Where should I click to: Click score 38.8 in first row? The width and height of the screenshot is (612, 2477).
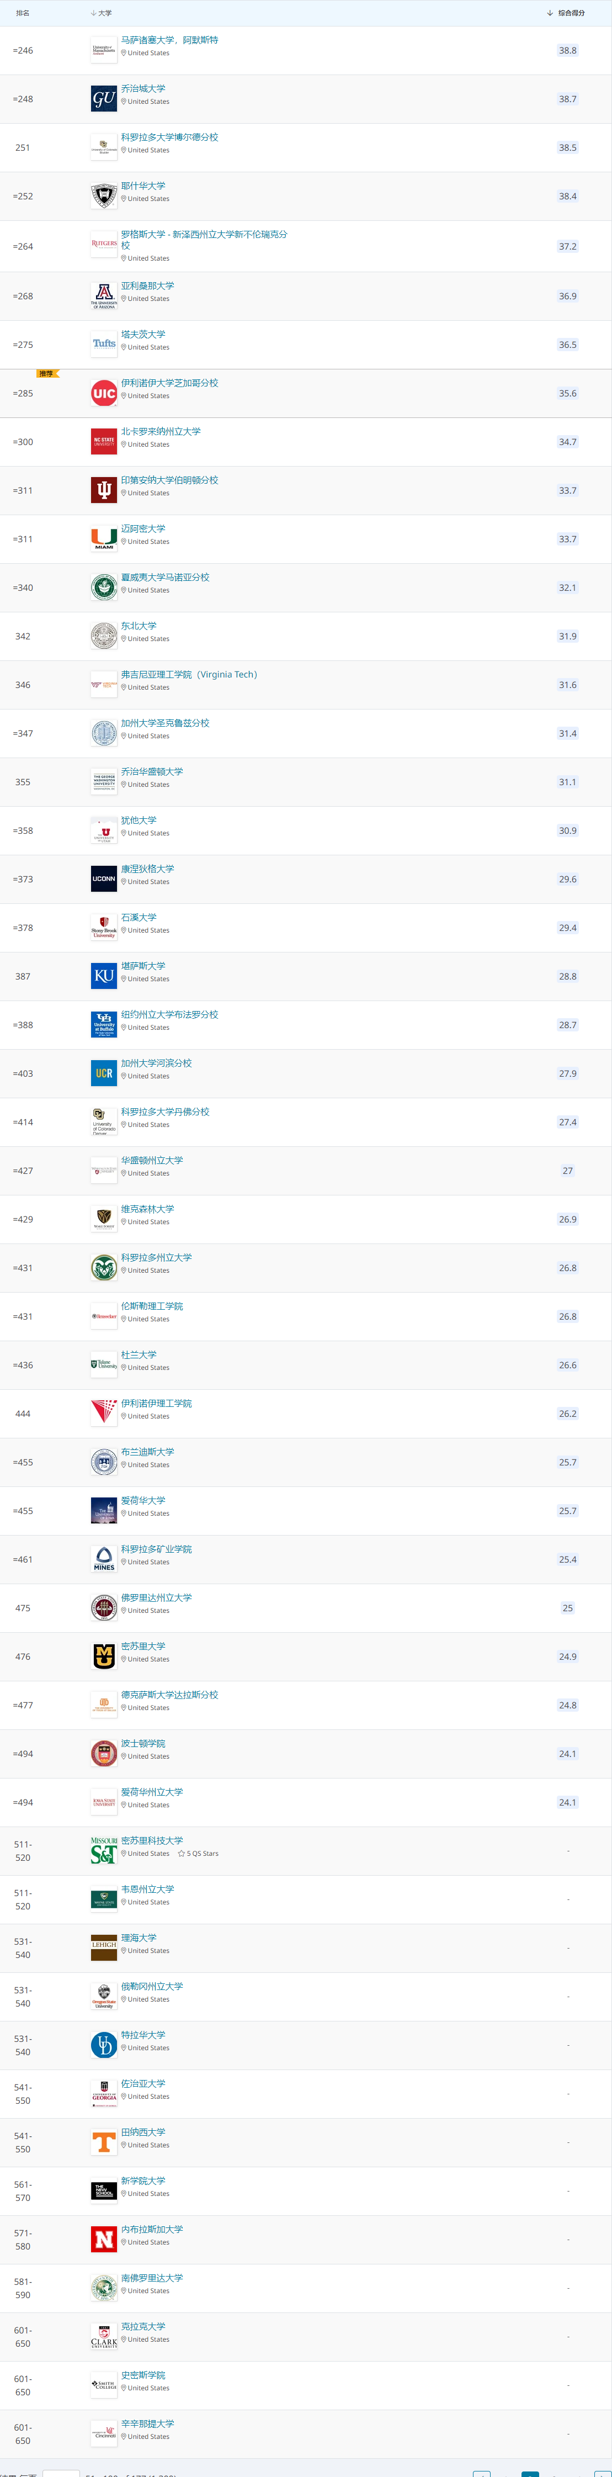pyautogui.click(x=568, y=50)
